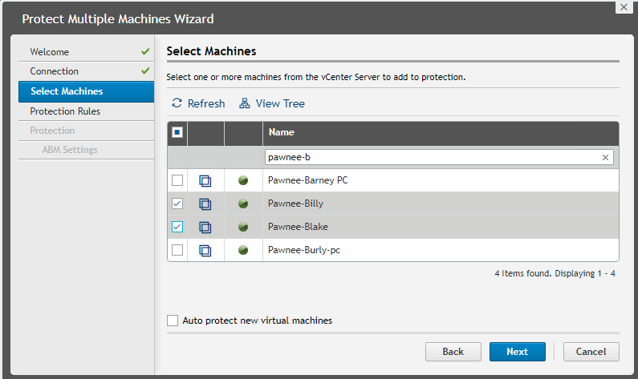638x379 pixels.
Task: Toggle the select-all header checkbox
Action: tap(177, 132)
